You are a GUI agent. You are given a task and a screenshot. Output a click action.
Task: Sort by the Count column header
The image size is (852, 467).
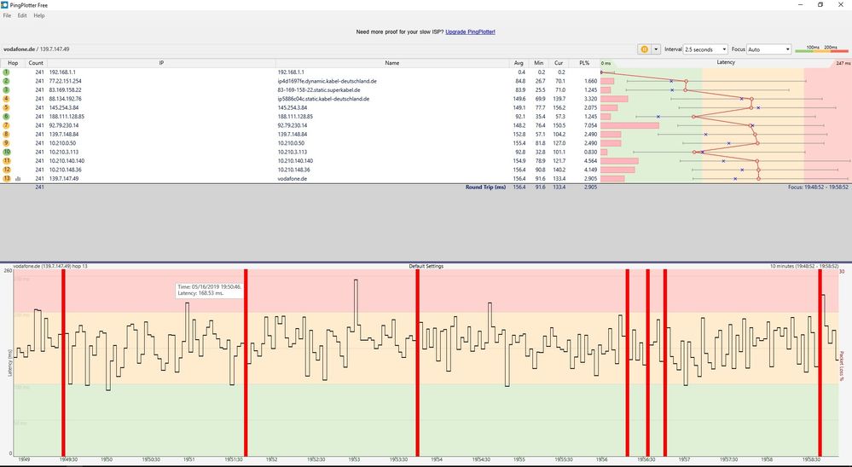(36, 63)
